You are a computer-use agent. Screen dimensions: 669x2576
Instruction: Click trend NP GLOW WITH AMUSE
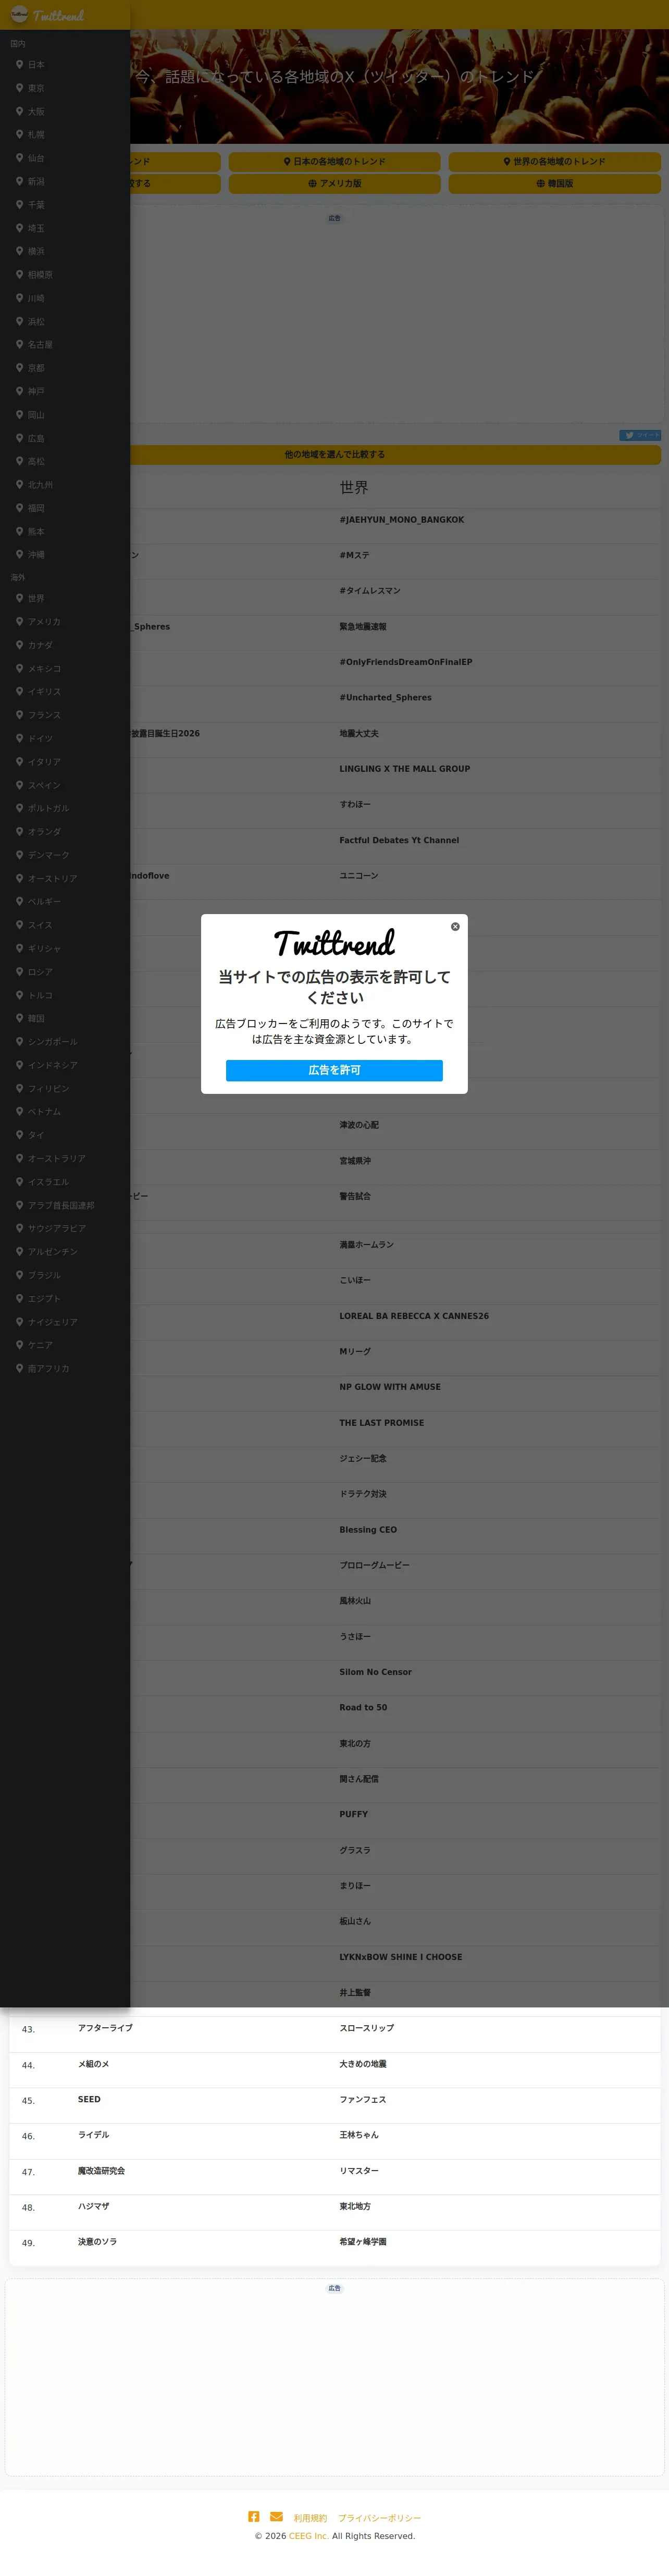390,1387
